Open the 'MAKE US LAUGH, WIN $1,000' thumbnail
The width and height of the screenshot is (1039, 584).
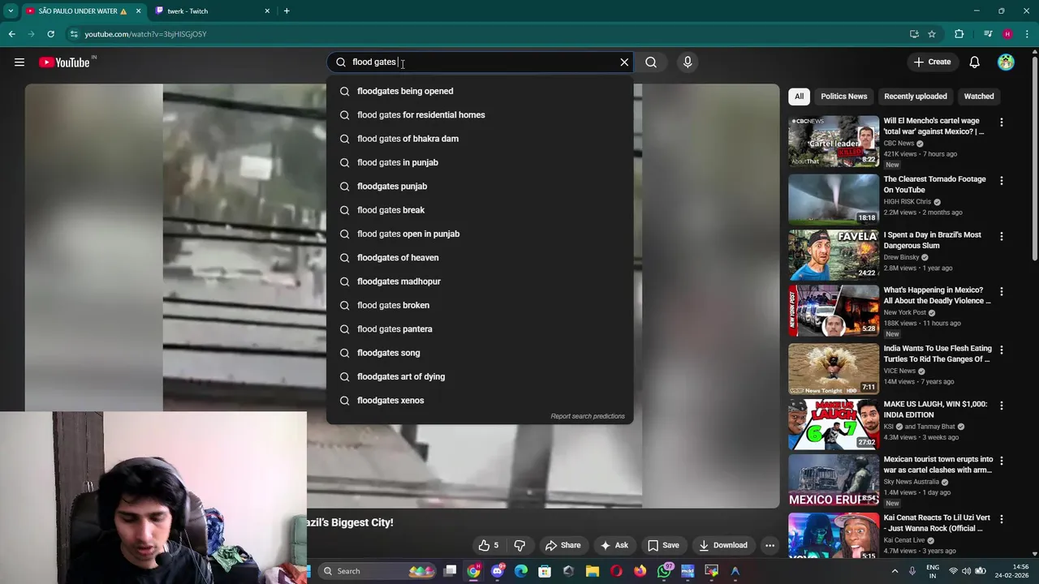(x=834, y=423)
